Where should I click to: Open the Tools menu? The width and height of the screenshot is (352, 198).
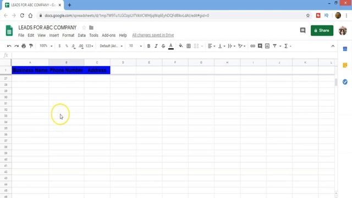pyautogui.click(x=94, y=35)
